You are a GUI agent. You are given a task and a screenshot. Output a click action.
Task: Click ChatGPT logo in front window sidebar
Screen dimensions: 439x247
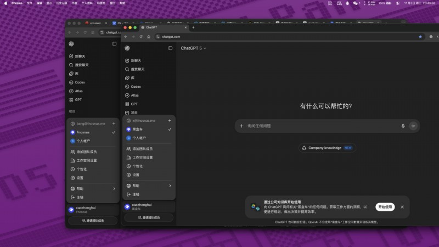pyautogui.click(x=127, y=48)
